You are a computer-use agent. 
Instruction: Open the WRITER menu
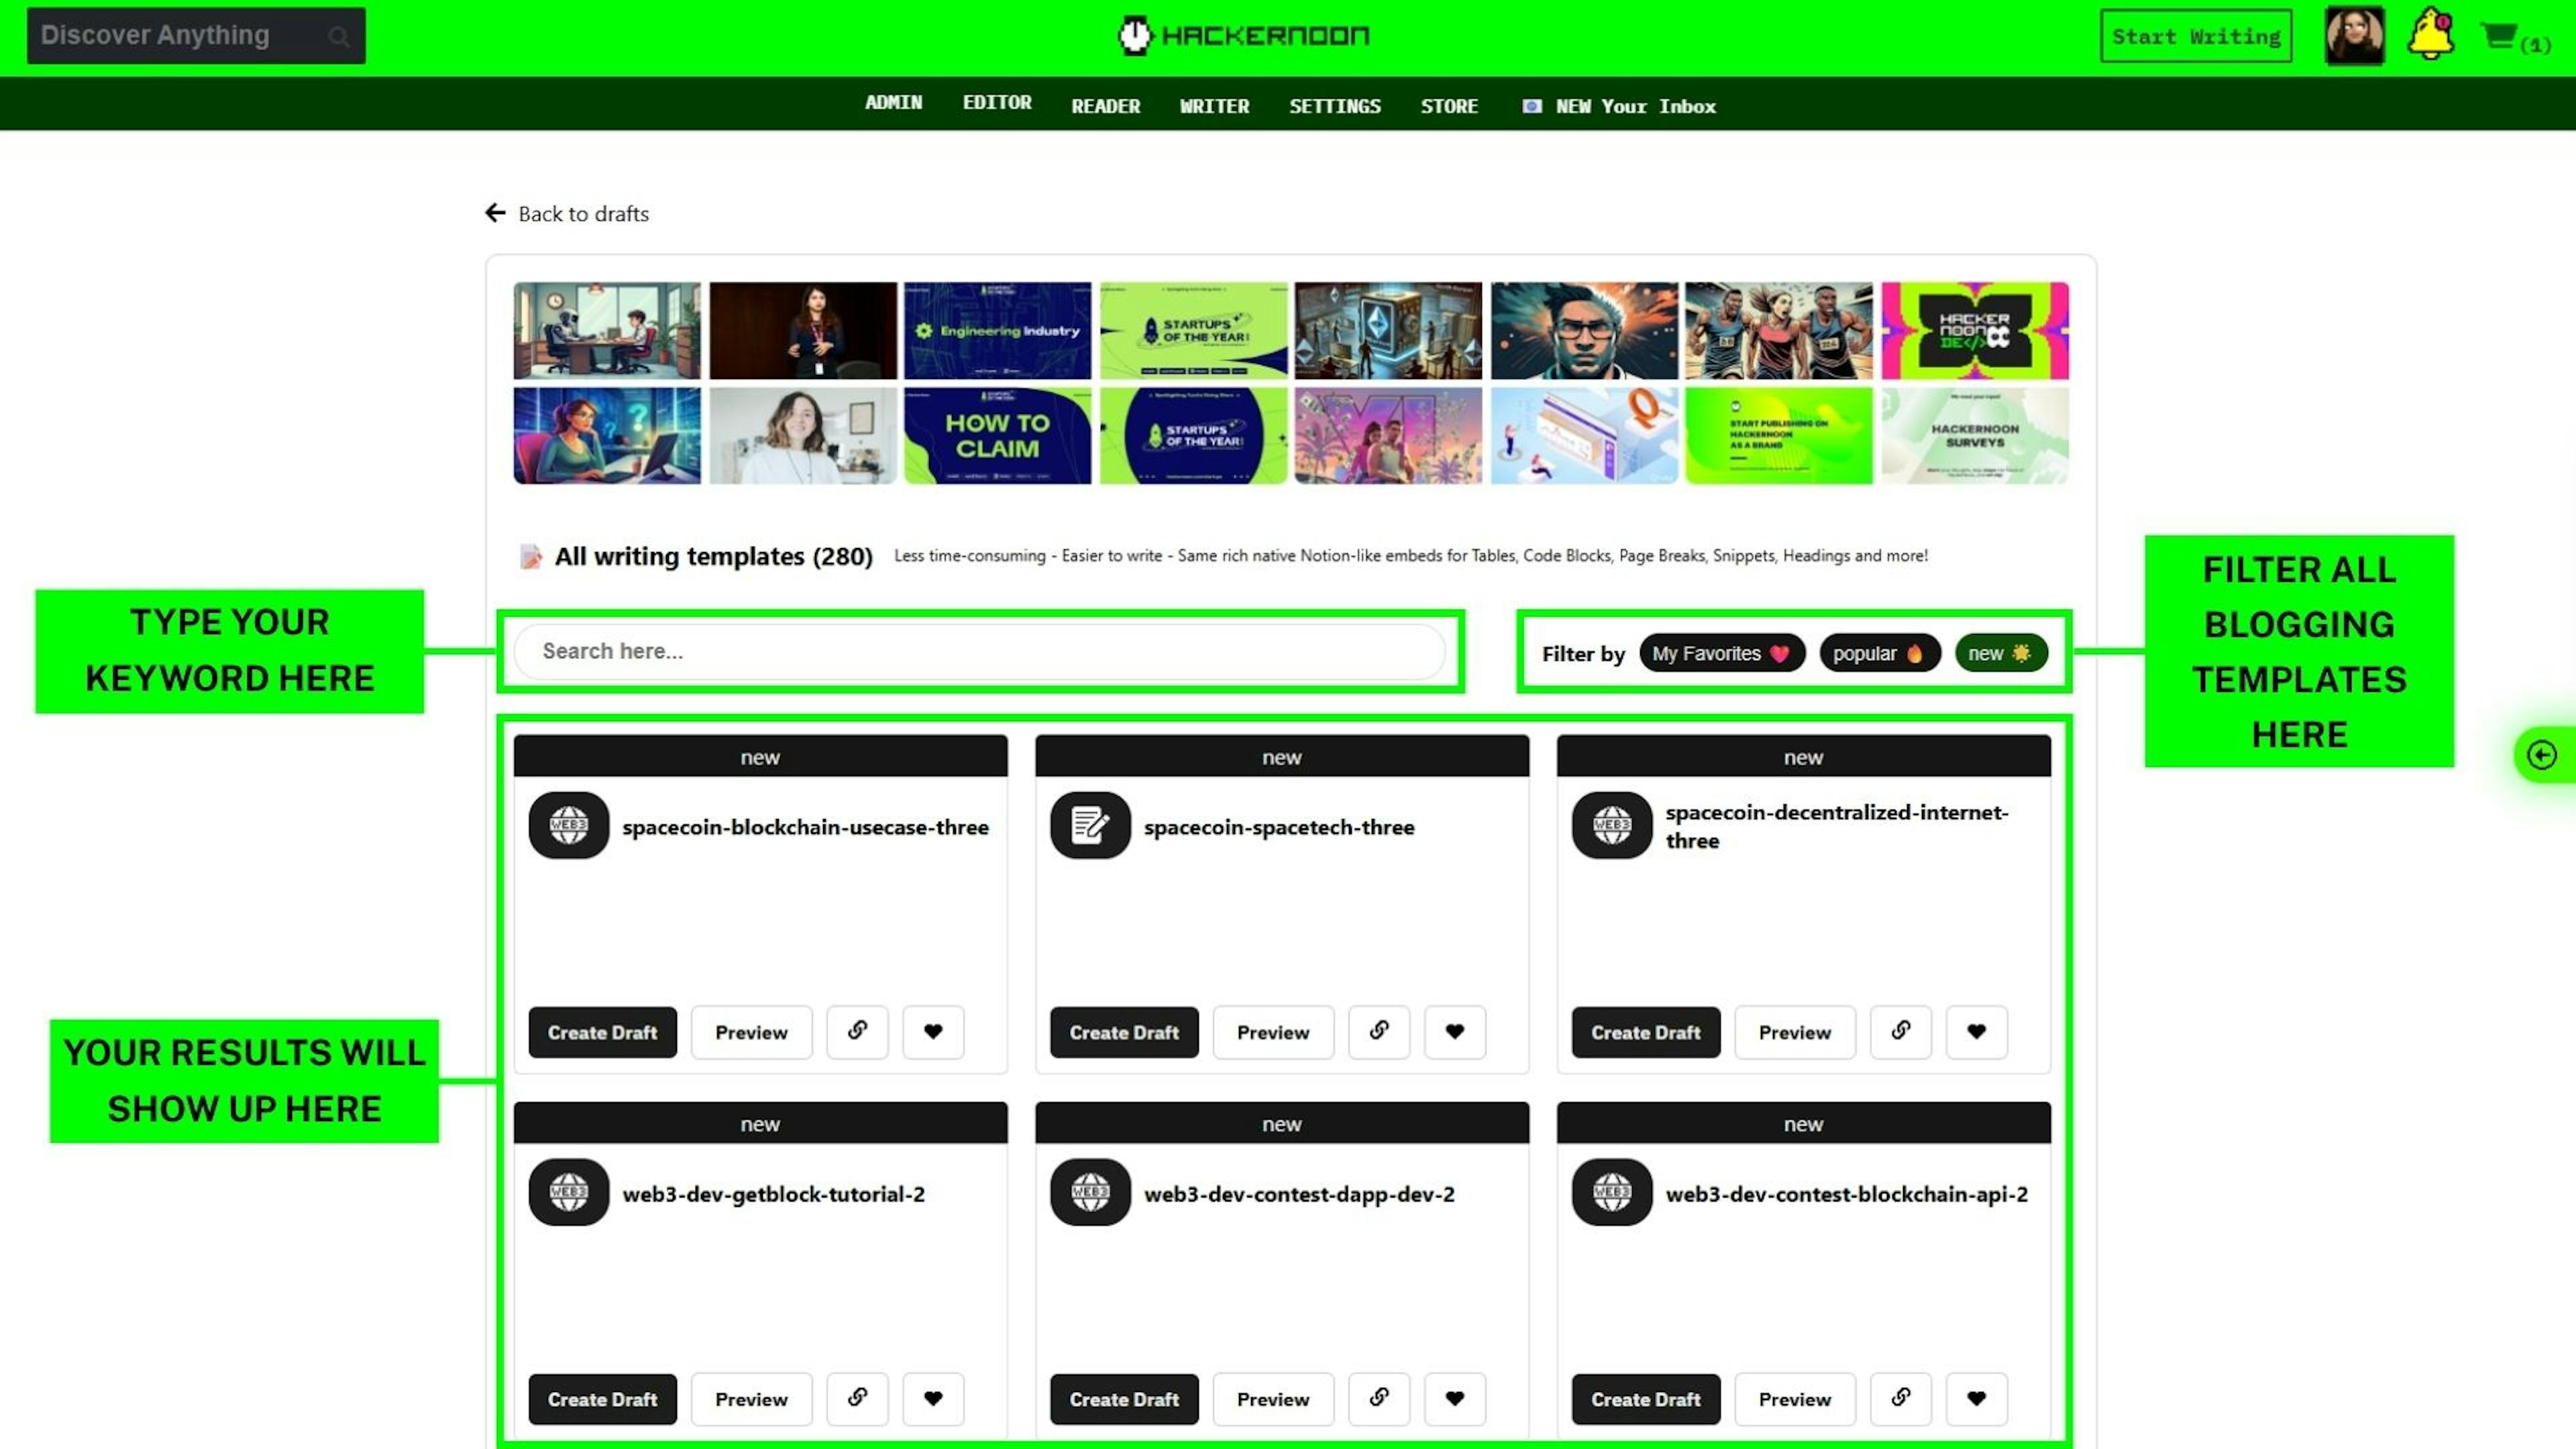point(1214,106)
